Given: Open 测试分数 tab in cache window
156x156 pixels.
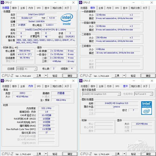Looking at the screenshot, I should coord(135,8).
